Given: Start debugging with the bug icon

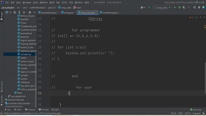Looking at the screenshot, I should coord(180,7).
